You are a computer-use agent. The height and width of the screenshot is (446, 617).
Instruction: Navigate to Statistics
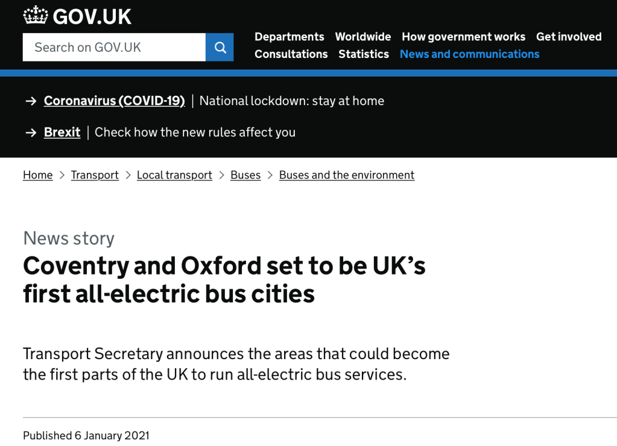[x=363, y=54]
